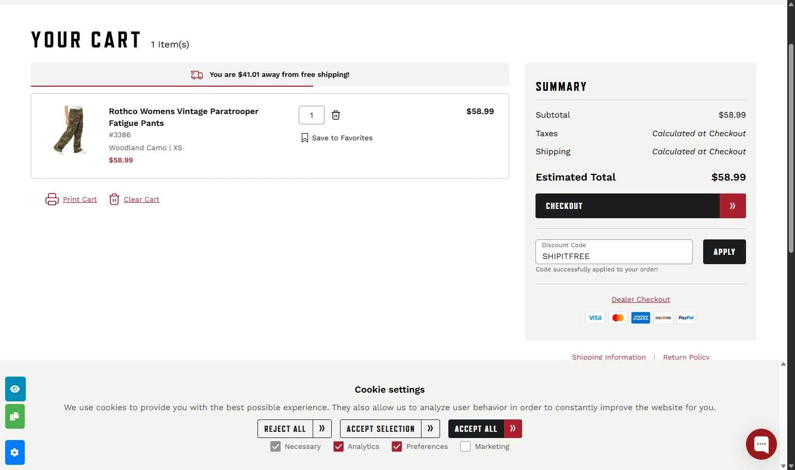Click the Clear Cart link
This screenshot has height=470, width=795.
click(141, 200)
